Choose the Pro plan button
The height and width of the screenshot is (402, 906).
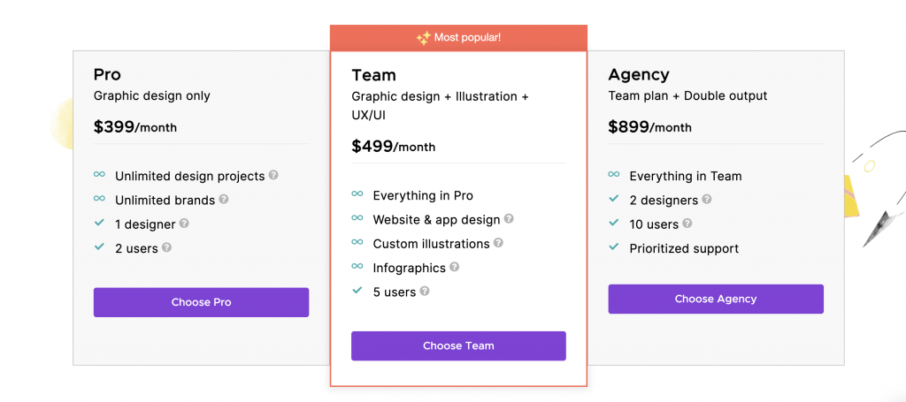201,302
